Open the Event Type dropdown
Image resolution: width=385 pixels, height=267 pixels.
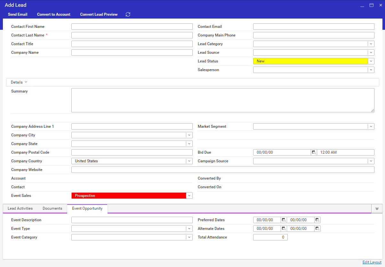[x=189, y=229]
